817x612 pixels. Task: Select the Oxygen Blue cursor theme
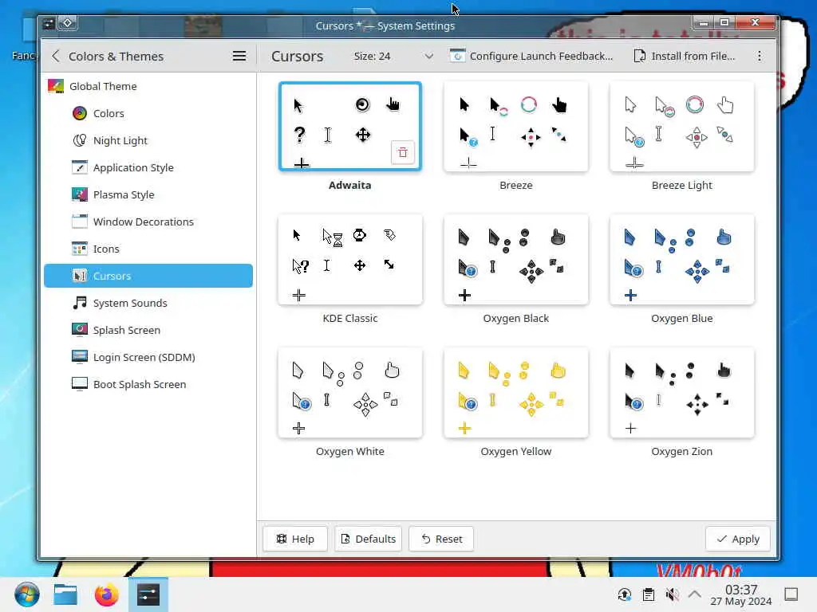pyautogui.click(x=681, y=259)
